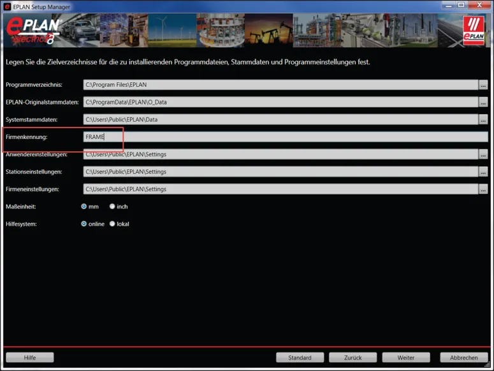Image resolution: width=494 pixels, height=371 pixels.
Task: Browse for the Anwendereinstellungen folder
Action: (483, 154)
